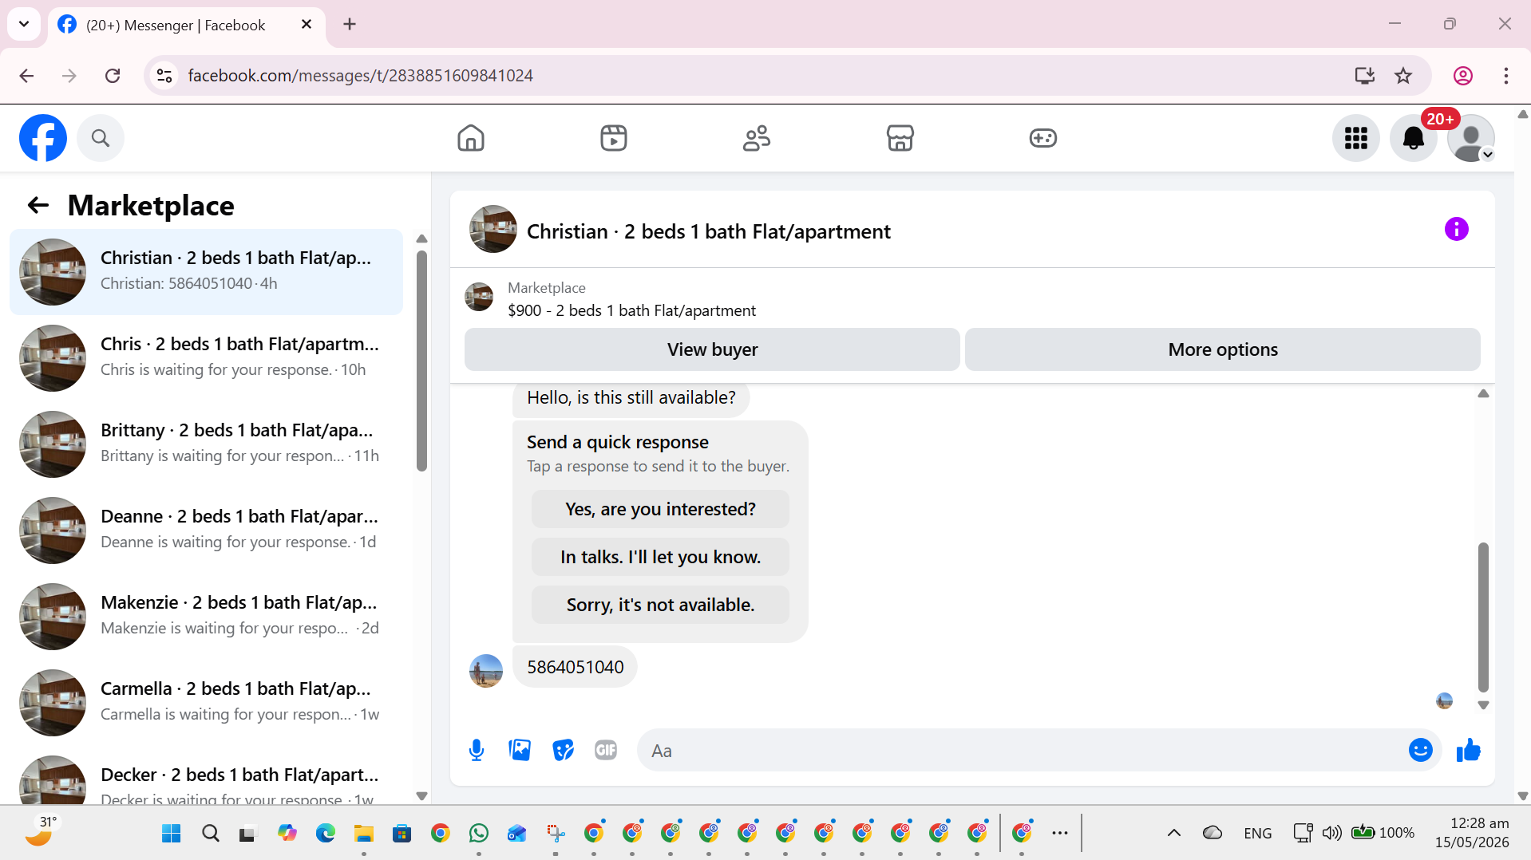1531x860 pixels.
Task: Open the Facebook search icon
Action: click(x=101, y=138)
